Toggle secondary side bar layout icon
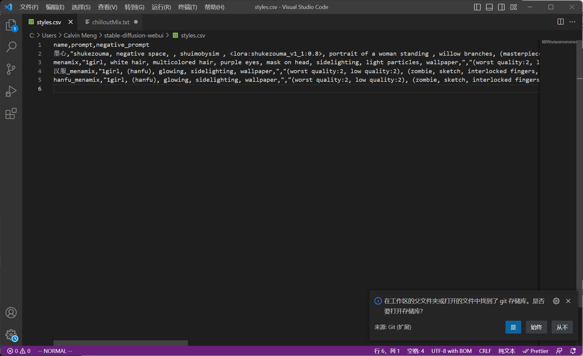Screen dimensions: 583x356 coord(501,7)
